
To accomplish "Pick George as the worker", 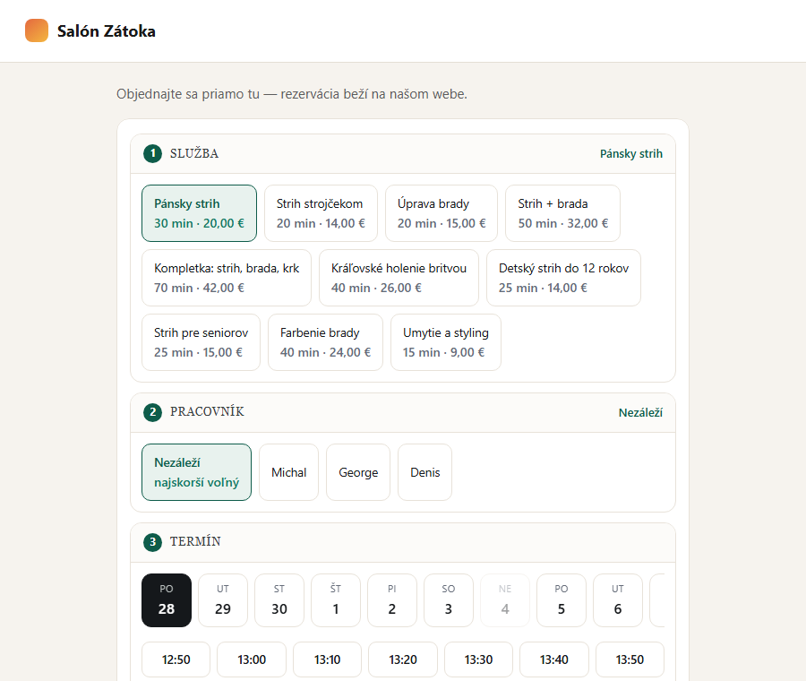I will point(358,472).
